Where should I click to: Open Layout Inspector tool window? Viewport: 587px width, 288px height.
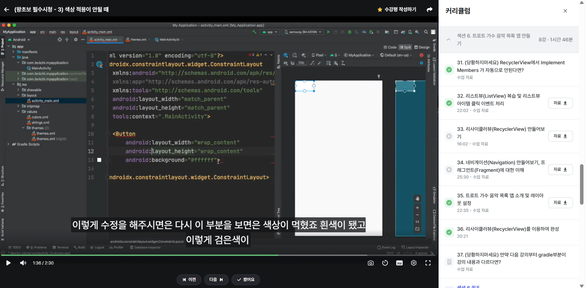tap(415, 247)
